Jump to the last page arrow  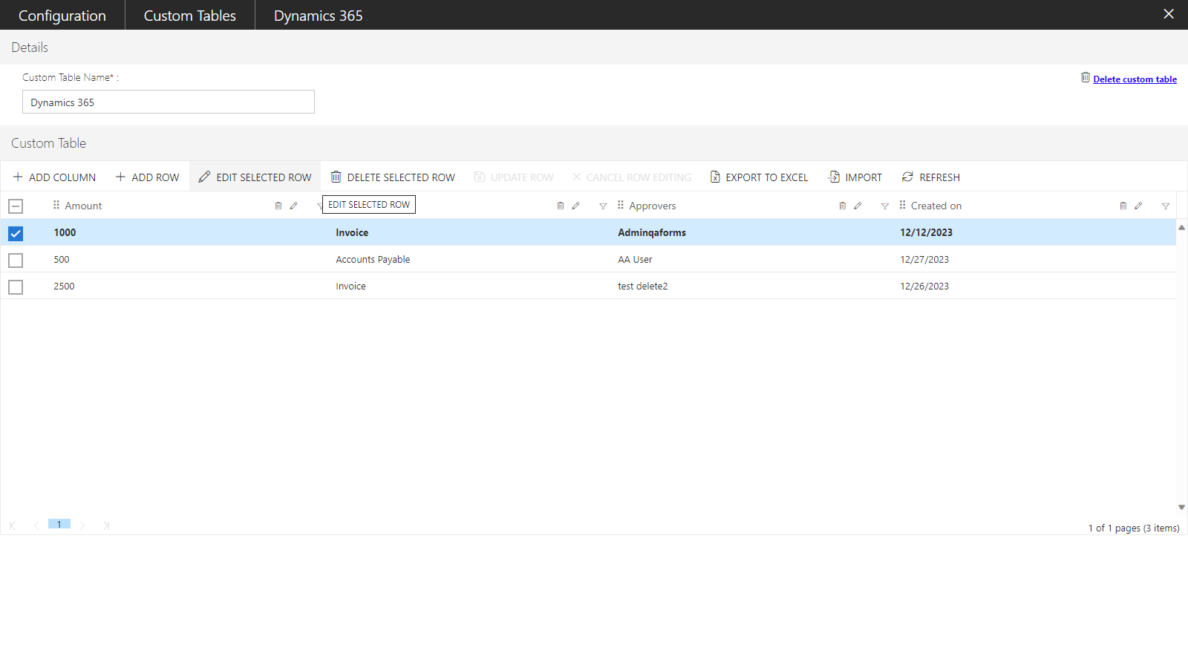106,525
